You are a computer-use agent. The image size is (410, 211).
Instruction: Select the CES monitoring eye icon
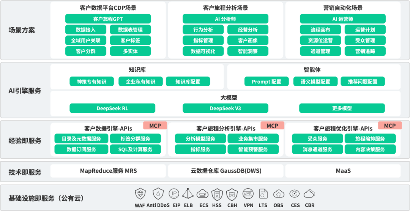[x=295, y=194]
